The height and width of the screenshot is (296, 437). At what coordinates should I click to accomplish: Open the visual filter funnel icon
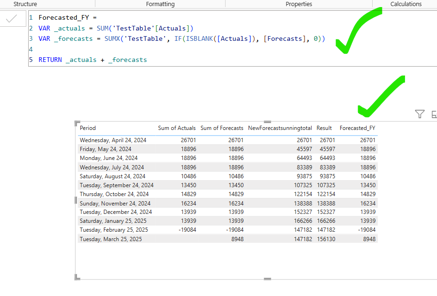(420, 114)
